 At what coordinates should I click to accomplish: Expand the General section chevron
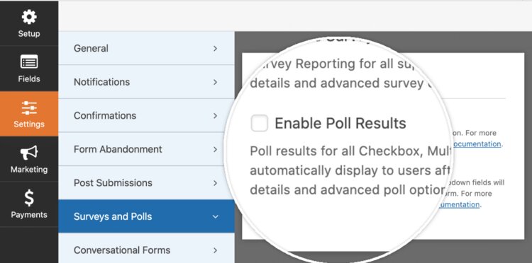[215, 48]
